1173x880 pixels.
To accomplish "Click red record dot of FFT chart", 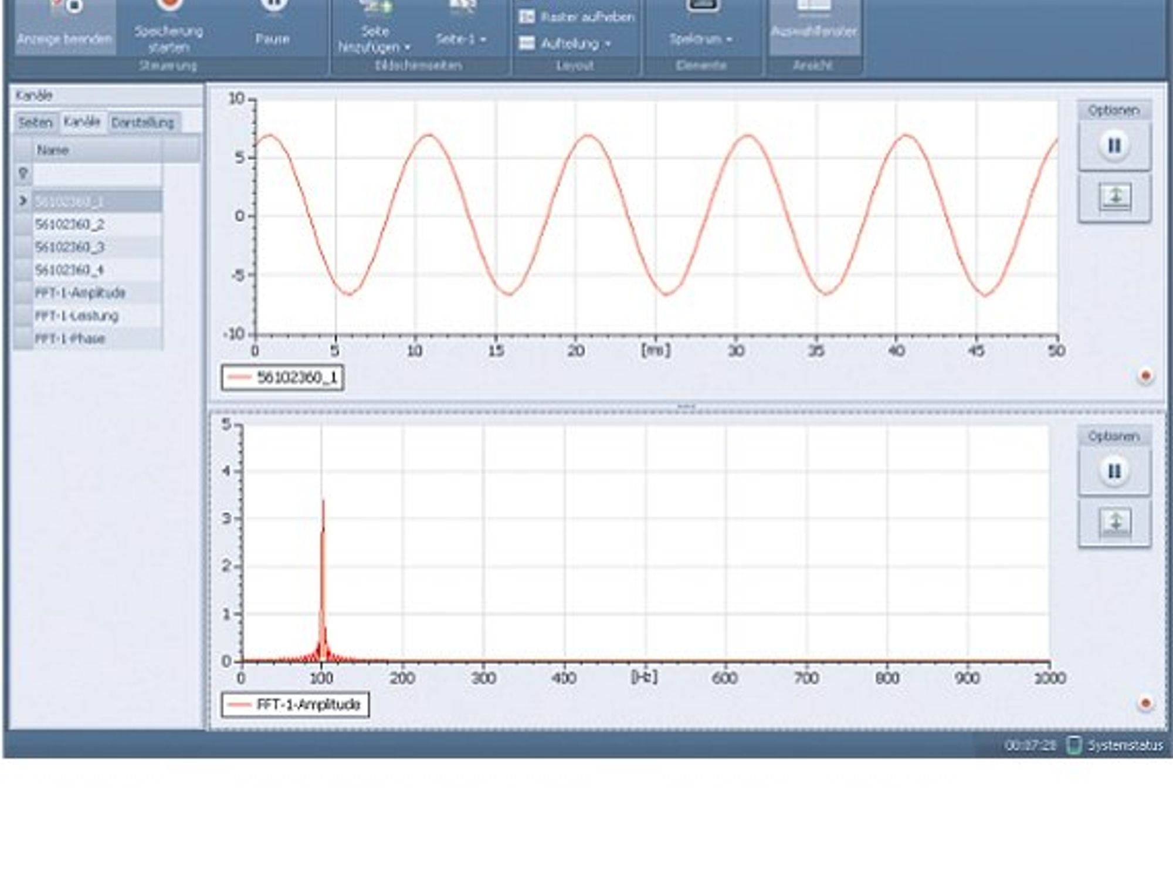I will click(x=1145, y=703).
